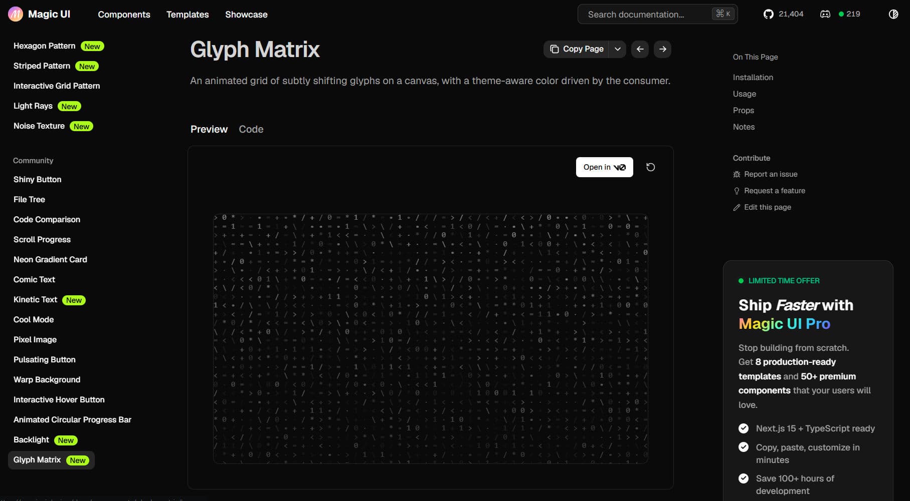
Task: Select Glyph Matrix in sidebar
Action: [x=51, y=460]
